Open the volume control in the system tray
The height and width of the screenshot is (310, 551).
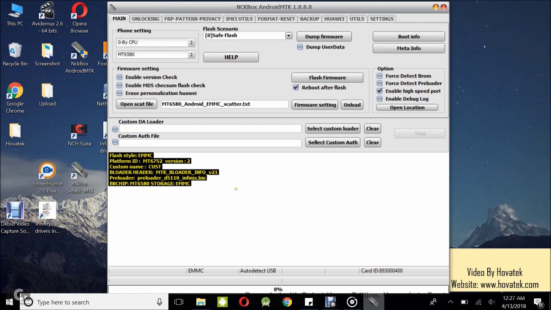(492, 302)
